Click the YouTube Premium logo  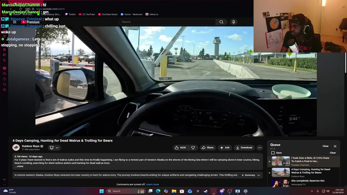30,22
